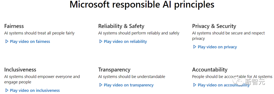
Task: Select the Reliability & Safety heading
Action: tap(121, 26)
